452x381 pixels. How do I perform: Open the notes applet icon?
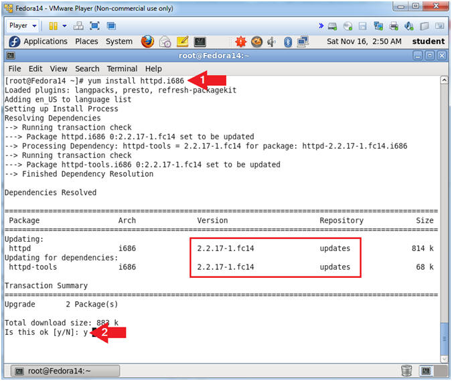pos(182,42)
